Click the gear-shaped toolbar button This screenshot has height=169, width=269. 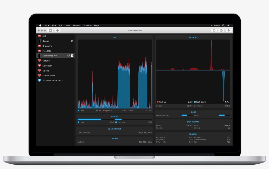(x=214, y=31)
